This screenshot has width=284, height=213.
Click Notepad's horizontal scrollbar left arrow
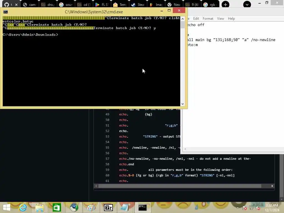tap(185, 149)
